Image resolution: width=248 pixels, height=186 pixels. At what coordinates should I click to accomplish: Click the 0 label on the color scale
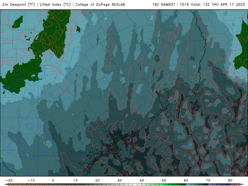tap(53, 180)
